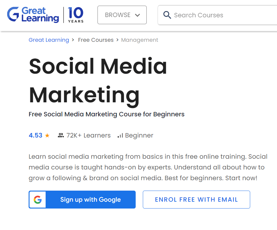Go to Great Learning breadcrumb link

coord(49,40)
